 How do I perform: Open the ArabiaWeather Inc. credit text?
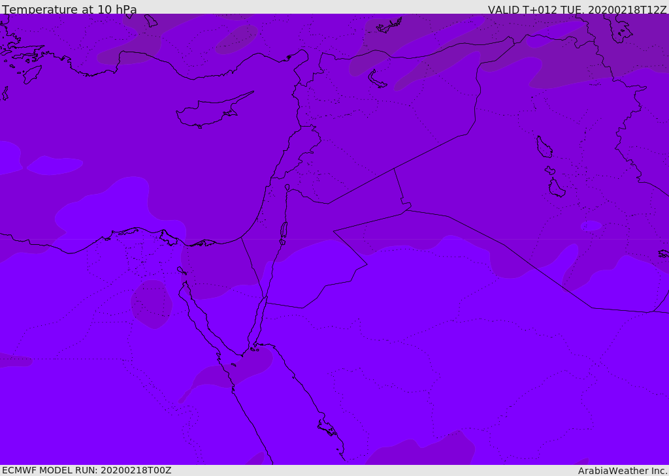click(x=623, y=471)
